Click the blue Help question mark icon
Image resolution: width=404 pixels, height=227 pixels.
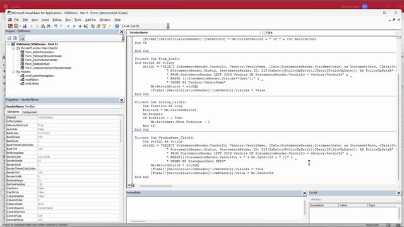coord(117,26)
